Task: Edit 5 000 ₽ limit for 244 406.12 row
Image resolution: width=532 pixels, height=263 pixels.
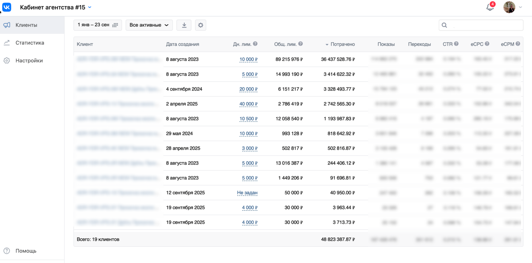Action: tap(250, 163)
